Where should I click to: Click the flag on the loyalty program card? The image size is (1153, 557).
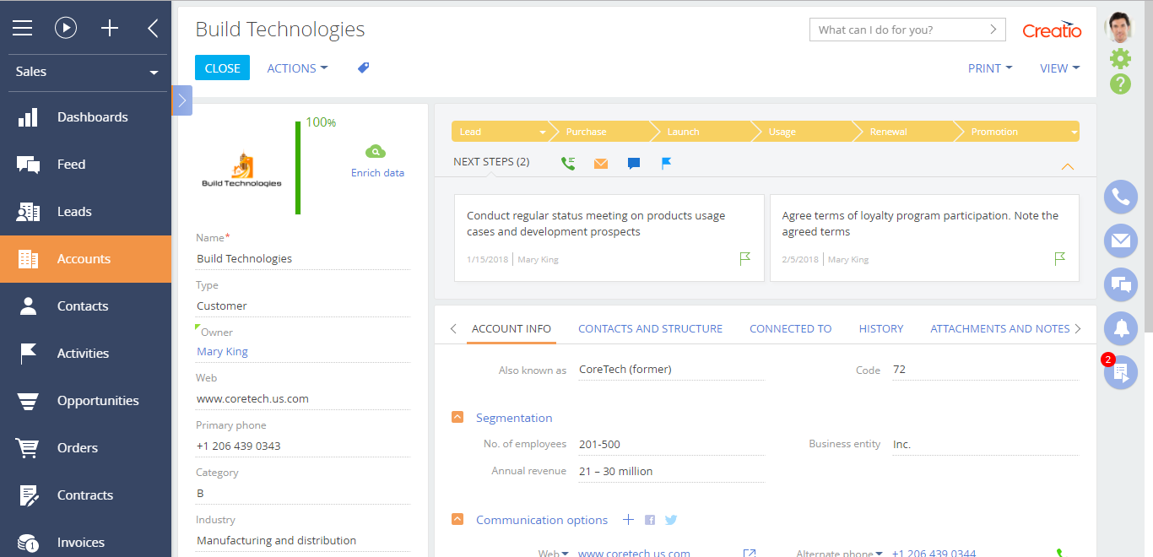(1059, 259)
